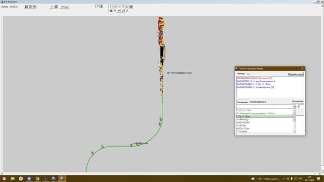Select track '5 =935м' in list
This screenshot has width=324, height=182.
click(x=265, y=125)
